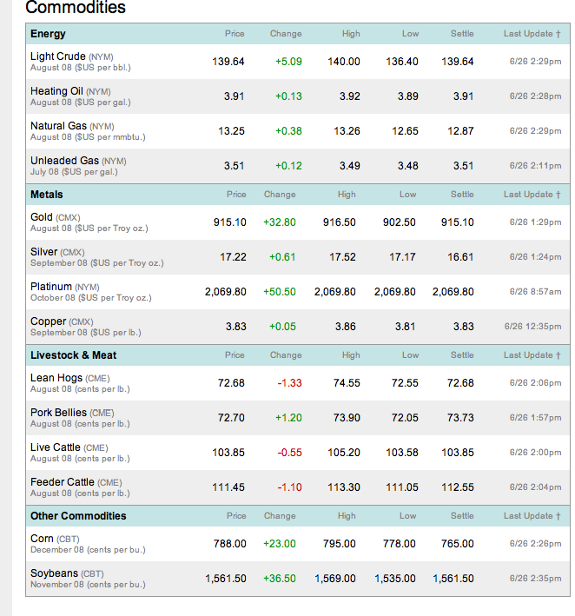
Task: Click Last Update header in Energy section
Action: (532, 34)
